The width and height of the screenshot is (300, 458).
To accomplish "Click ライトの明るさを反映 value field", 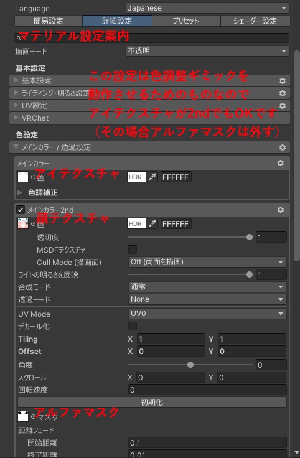I will pos(271,274).
